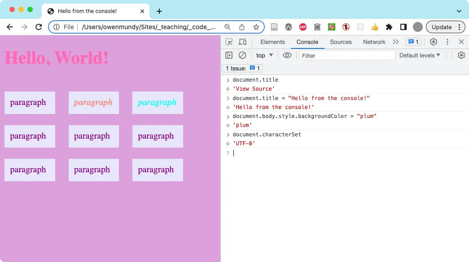
Task: Open the 1 Issue notification
Action: point(242,68)
